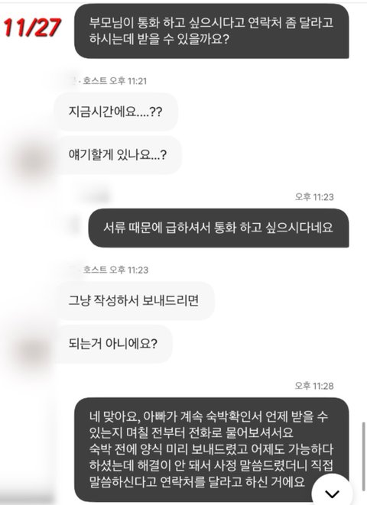Tap the scroll-to-bottom chevron button
The width and height of the screenshot is (367, 505).
click(332, 493)
